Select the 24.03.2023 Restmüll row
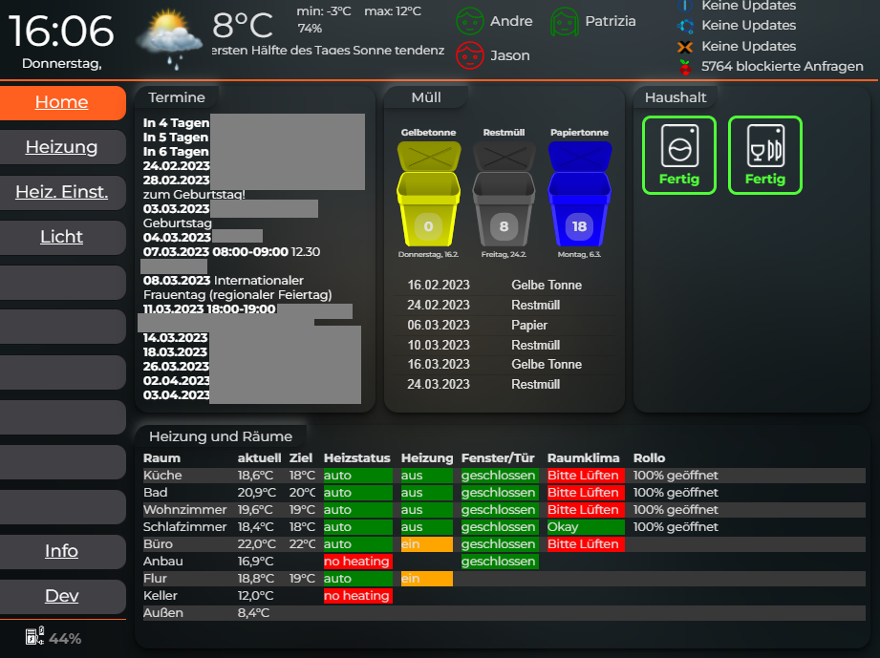 [x=504, y=384]
